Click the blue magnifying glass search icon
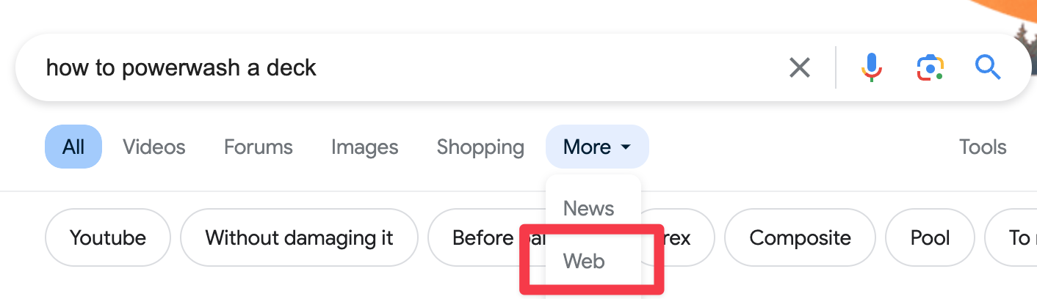1037x299 pixels. pos(988,68)
